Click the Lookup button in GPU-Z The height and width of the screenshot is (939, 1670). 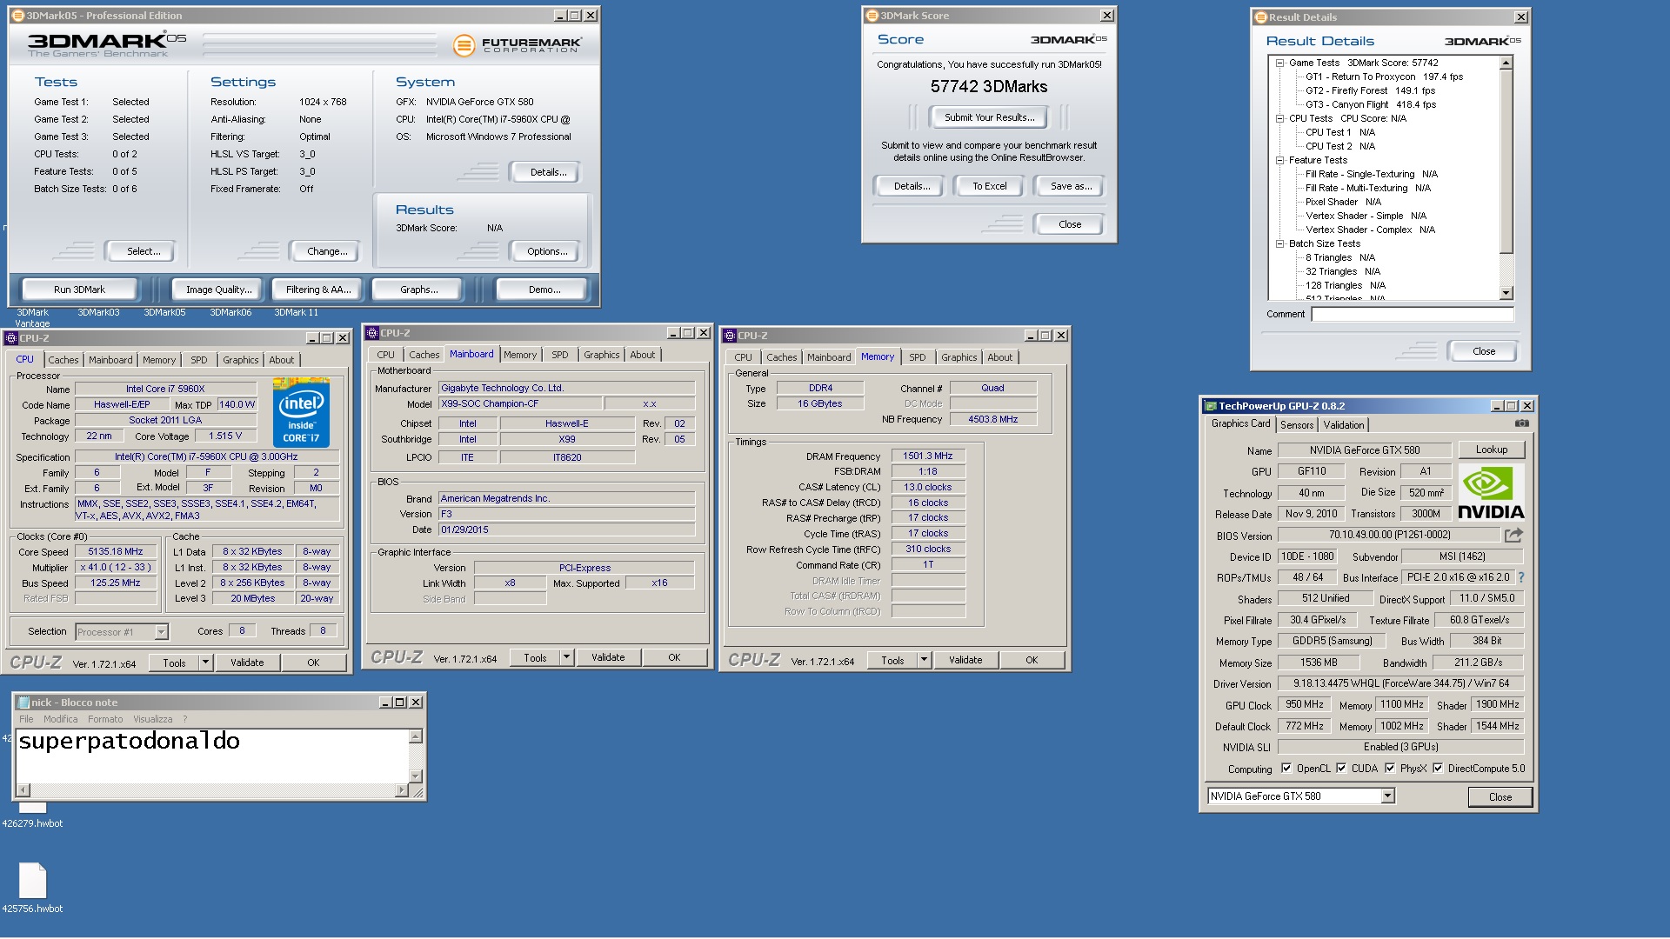tap(1491, 450)
